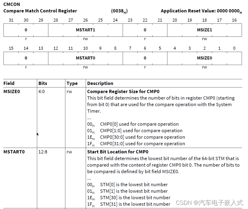Click MSIZE0 in the Field column
The image size is (248, 209).
pyautogui.click(x=12, y=91)
